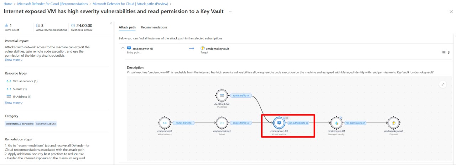Open Attack paths (Preview) breadcrumb link
This screenshot has height=165, width=456.
130,4
